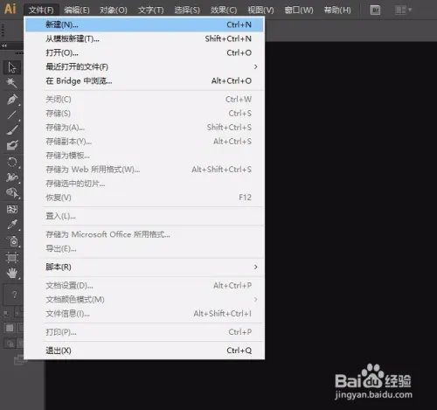The image size is (437, 410).
Task: Click 文件信息(I)... menu entry
Action: point(144,314)
